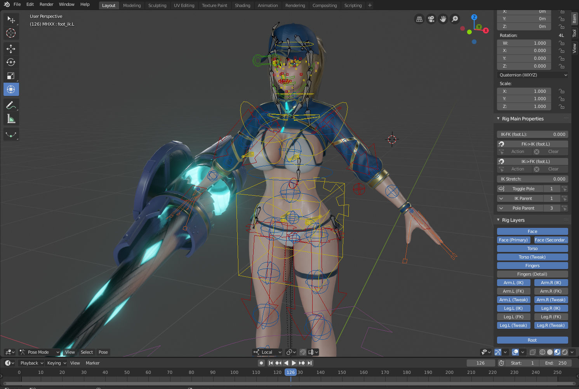Open the File menu
Viewport: 579px width, 389px height.
point(17,4)
